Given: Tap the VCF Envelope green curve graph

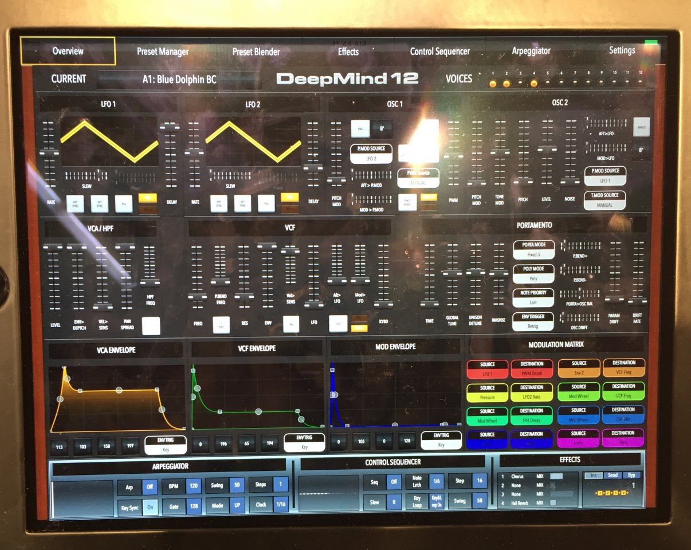Looking at the screenshot, I should point(257,396).
